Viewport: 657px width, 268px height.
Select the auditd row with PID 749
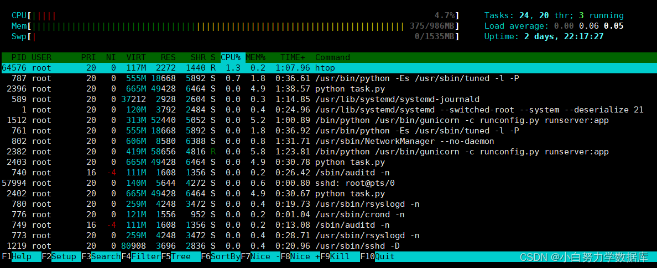(328, 225)
